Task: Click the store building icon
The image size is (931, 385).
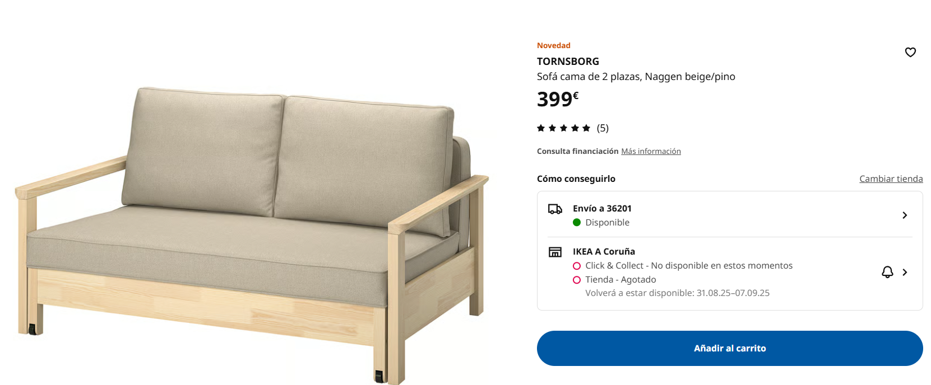Action: (x=555, y=252)
